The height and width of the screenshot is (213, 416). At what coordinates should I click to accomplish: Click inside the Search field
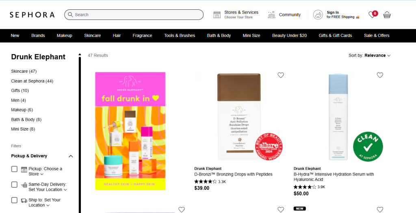(134, 15)
